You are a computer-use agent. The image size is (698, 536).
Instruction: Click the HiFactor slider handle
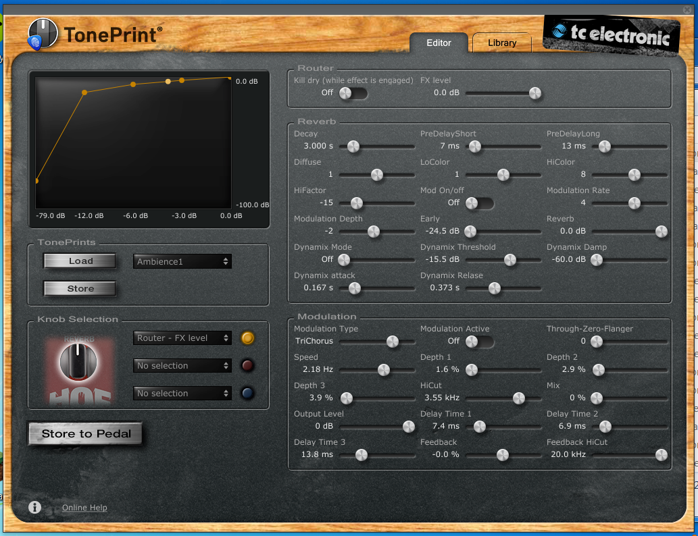357,203
